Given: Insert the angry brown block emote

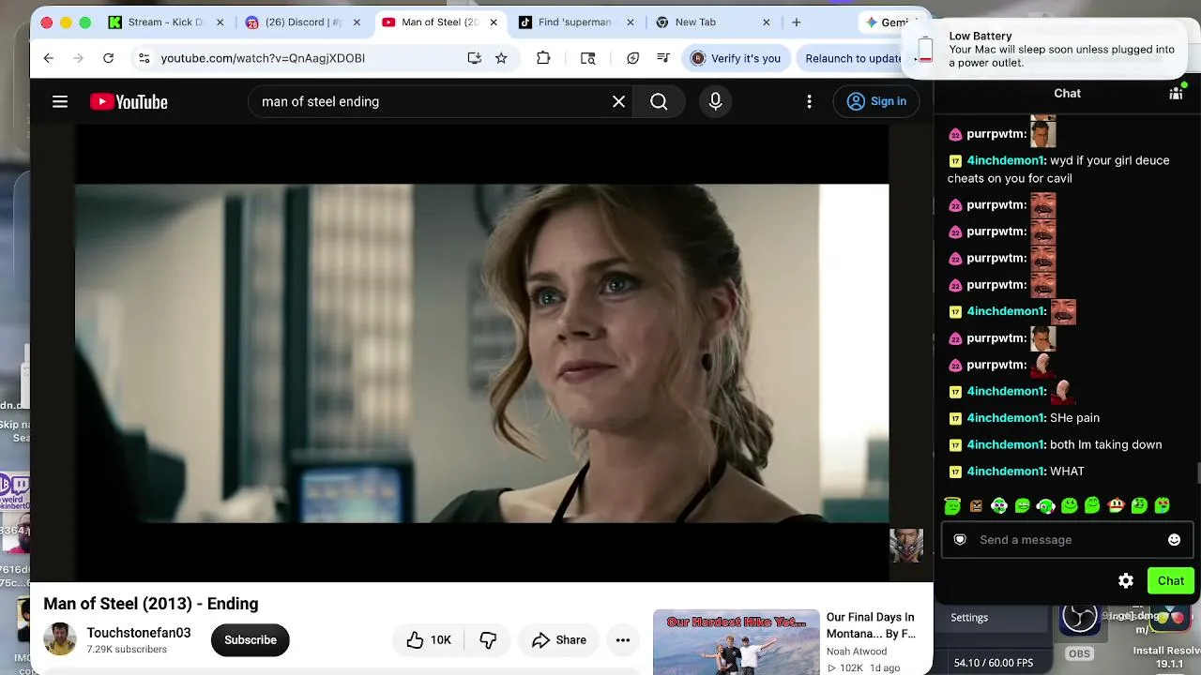Looking at the screenshot, I should 976,505.
